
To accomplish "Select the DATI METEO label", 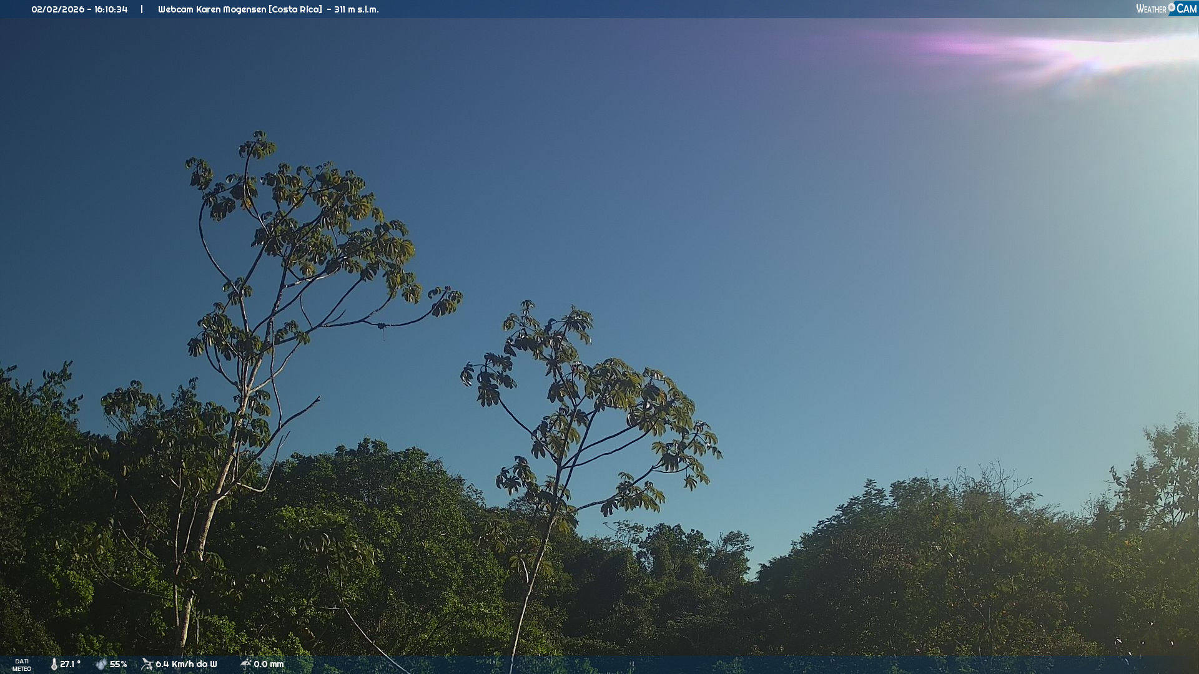I will pos(22,665).
